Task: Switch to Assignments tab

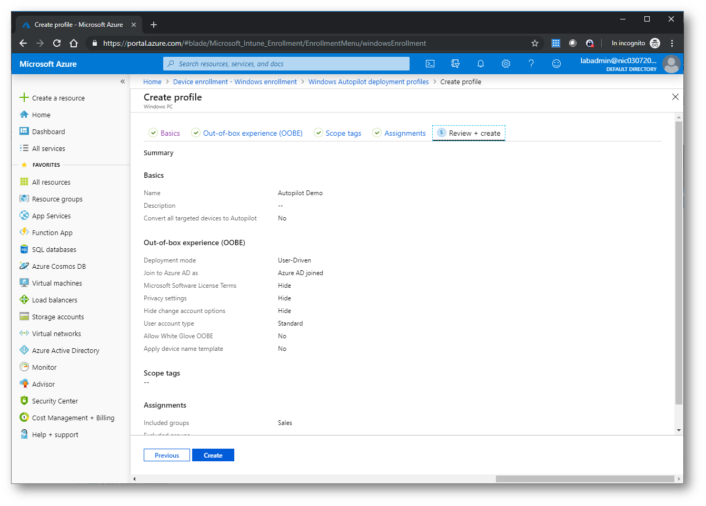Action: pyautogui.click(x=399, y=133)
